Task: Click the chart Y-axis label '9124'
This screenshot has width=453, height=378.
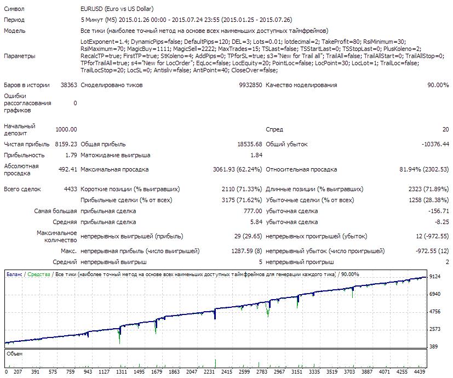Action: (x=435, y=277)
